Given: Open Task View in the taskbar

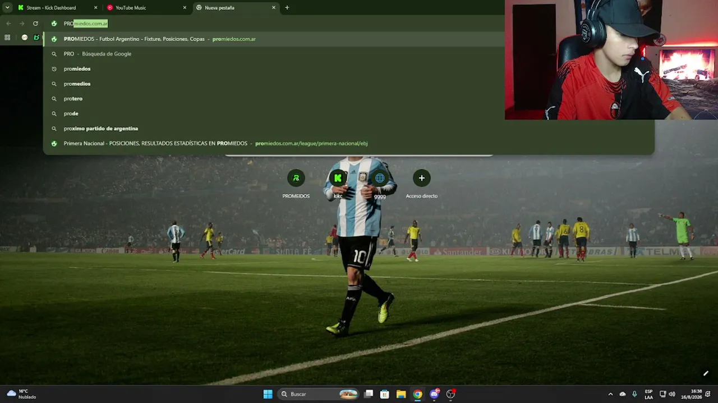Looking at the screenshot, I should coord(369,394).
